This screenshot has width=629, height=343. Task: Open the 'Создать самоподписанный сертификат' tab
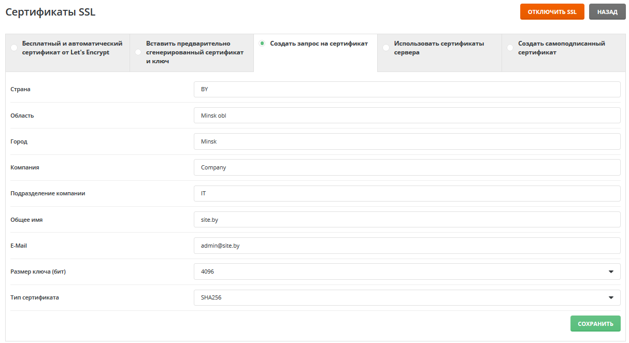pyautogui.click(x=562, y=48)
